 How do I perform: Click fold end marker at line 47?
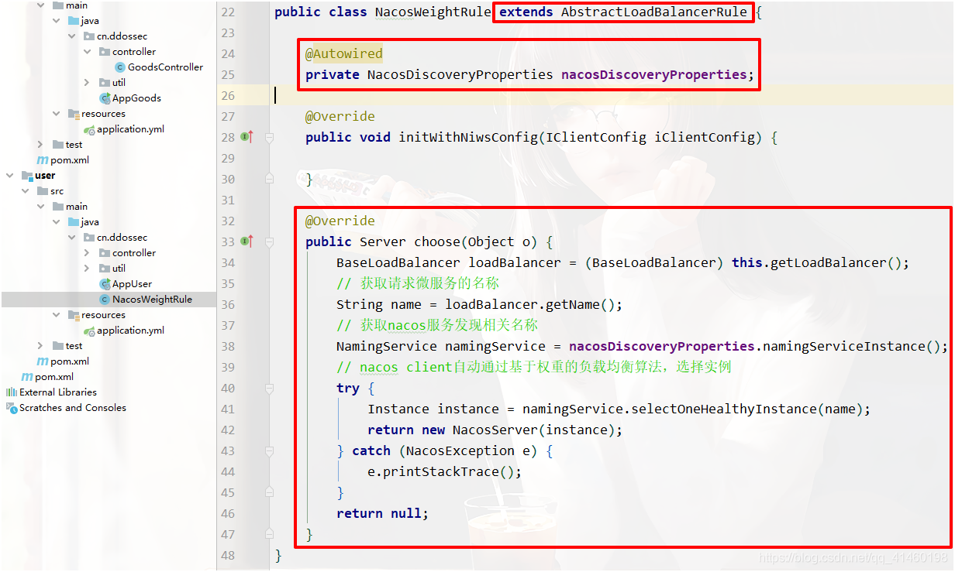point(269,534)
